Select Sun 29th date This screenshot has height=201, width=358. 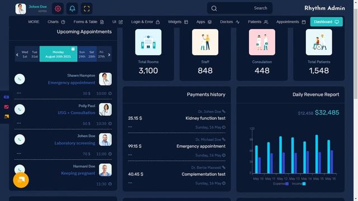click(82, 54)
